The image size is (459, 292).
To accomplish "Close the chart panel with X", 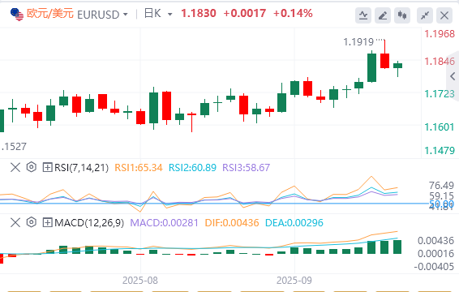I will click(x=444, y=15).
